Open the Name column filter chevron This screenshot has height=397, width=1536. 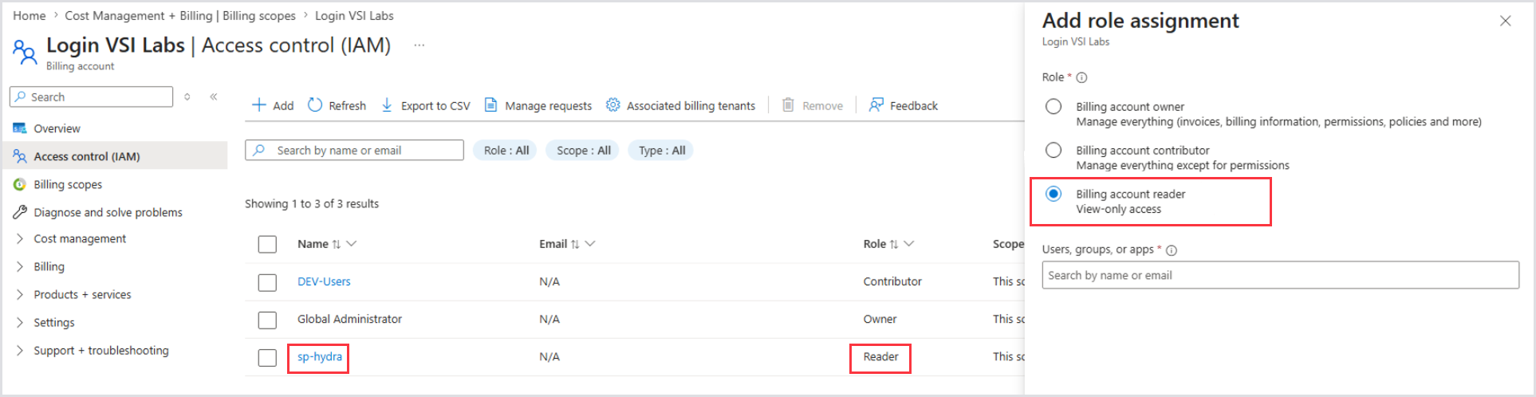pyautogui.click(x=352, y=244)
